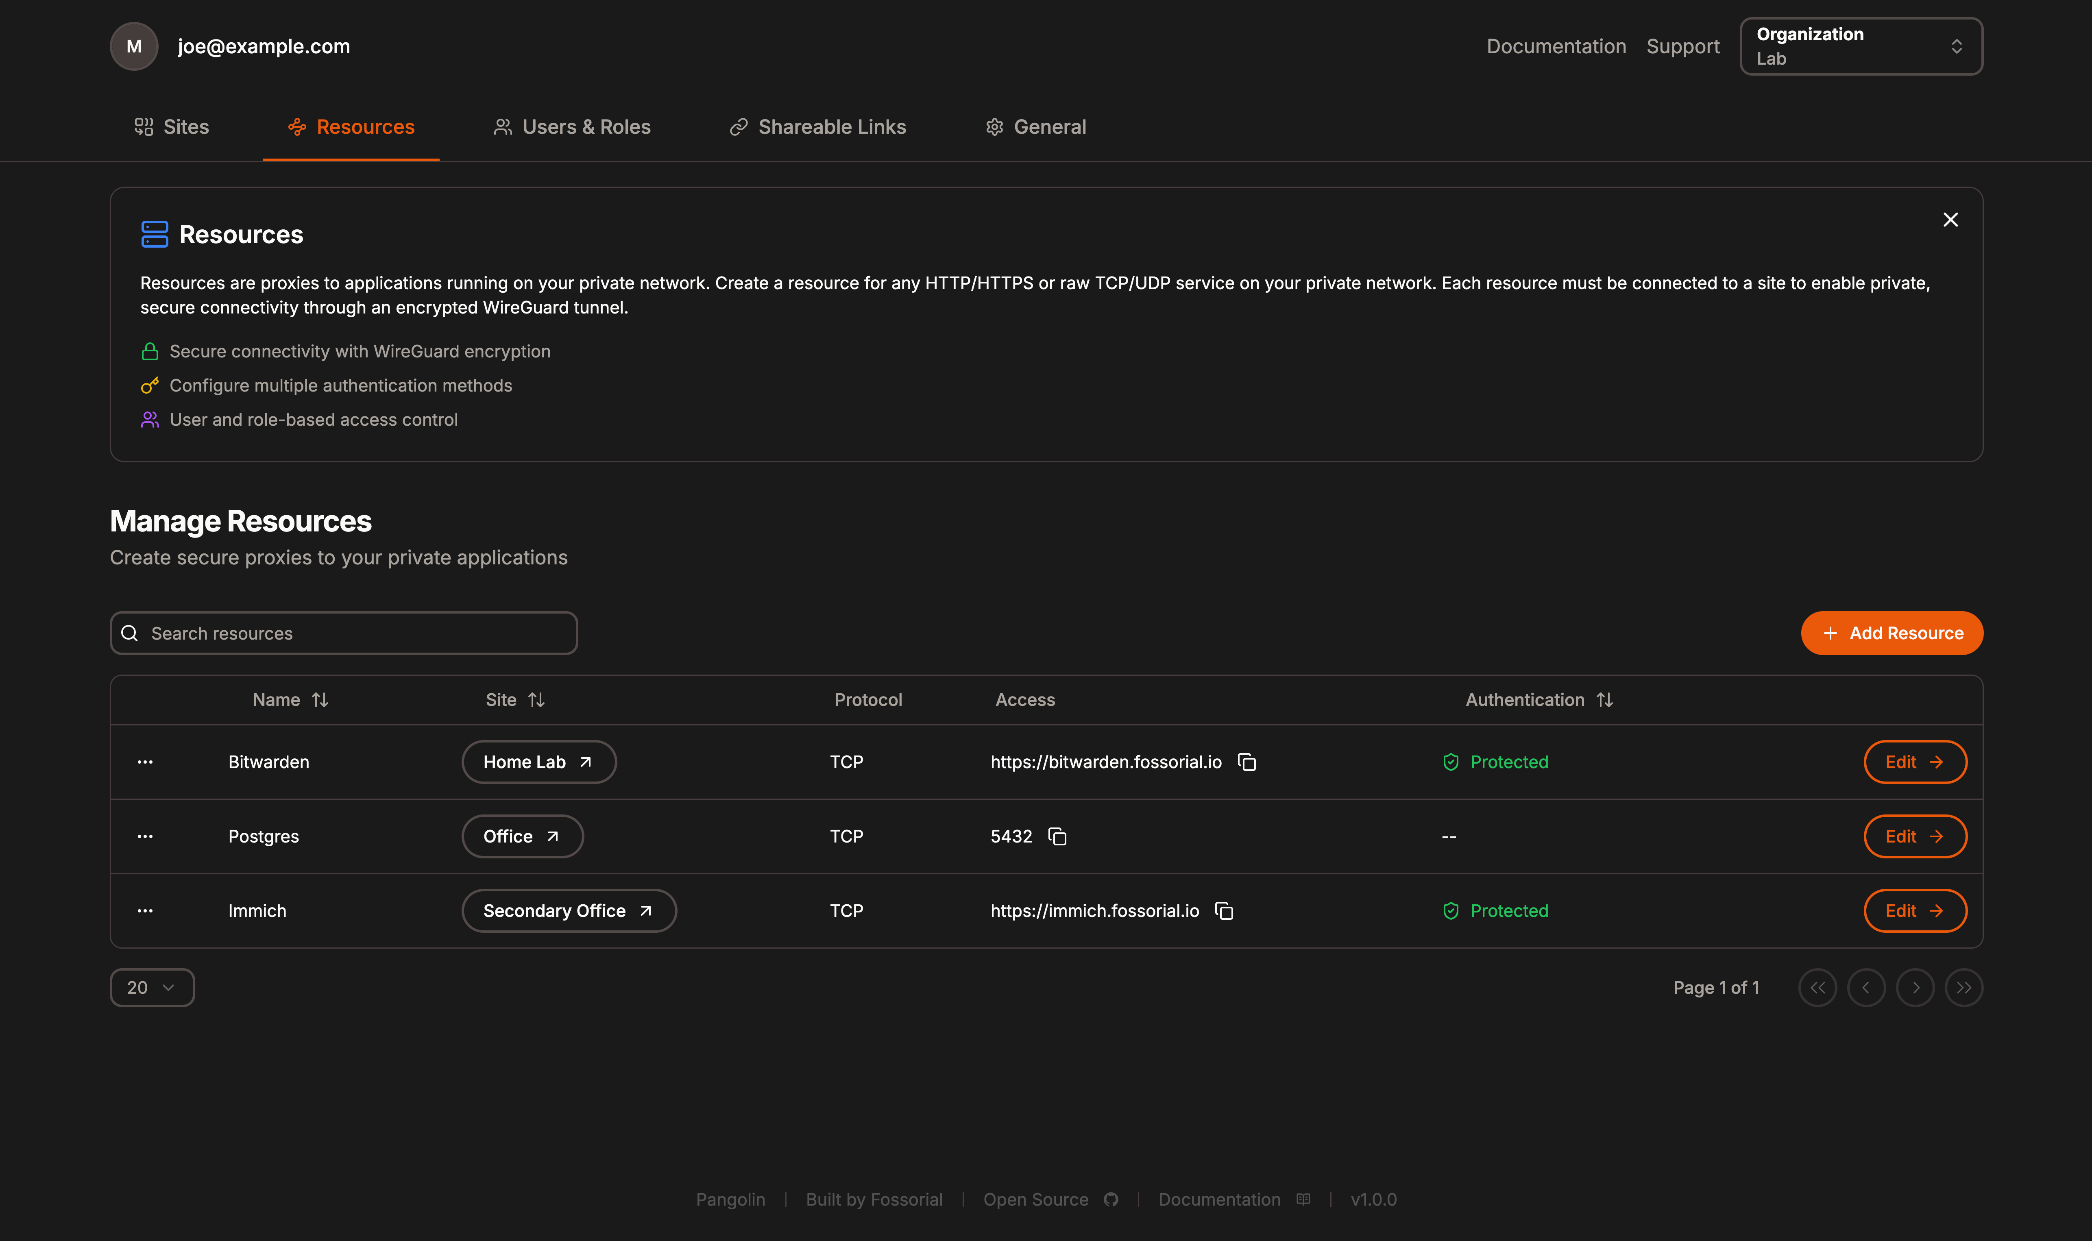Open the Secondary Office site link
Image resolution: width=2092 pixels, height=1241 pixels.
(569, 911)
